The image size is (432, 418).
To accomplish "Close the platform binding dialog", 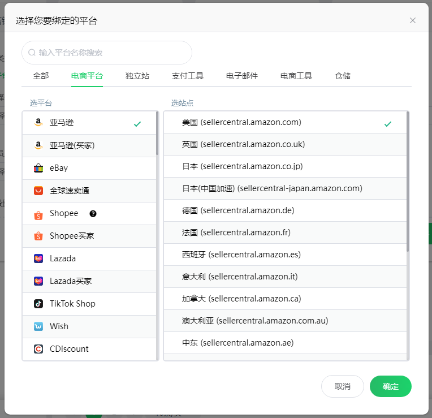I will [x=412, y=20].
